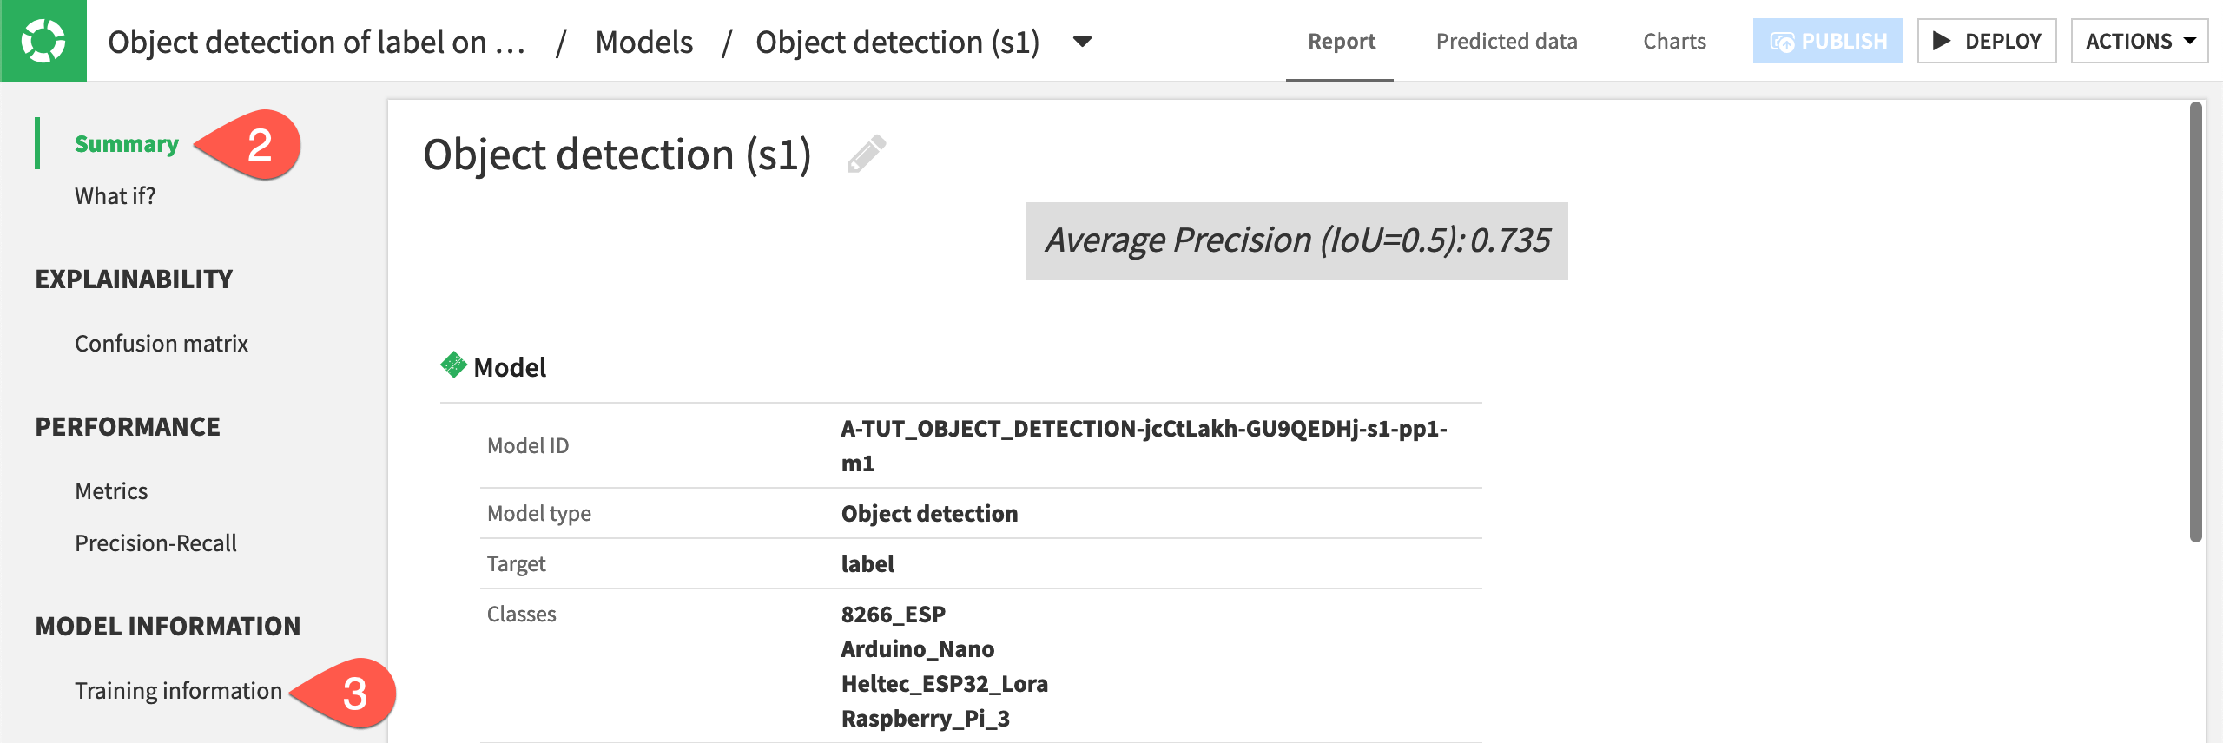This screenshot has width=2223, height=743.
Task: Click the green Dataiku home icon
Action: (x=43, y=39)
